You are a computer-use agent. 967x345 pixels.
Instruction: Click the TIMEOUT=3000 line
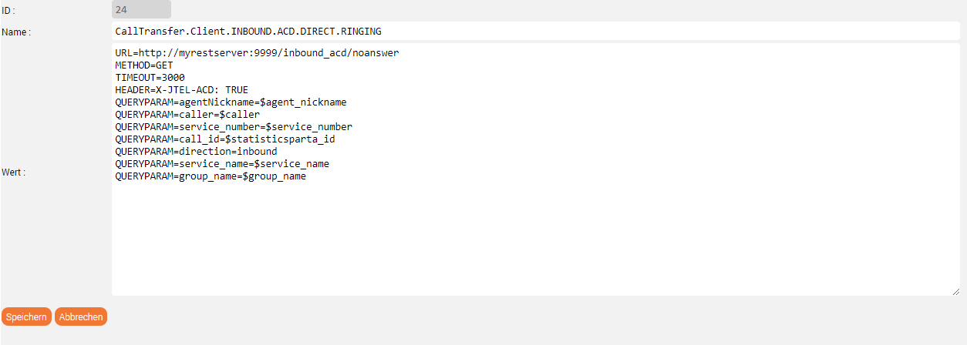pyautogui.click(x=150, y=78)
